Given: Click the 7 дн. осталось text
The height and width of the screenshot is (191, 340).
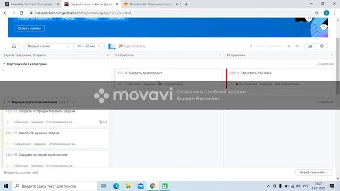Looking at the screenshot, I should [134, 46].
